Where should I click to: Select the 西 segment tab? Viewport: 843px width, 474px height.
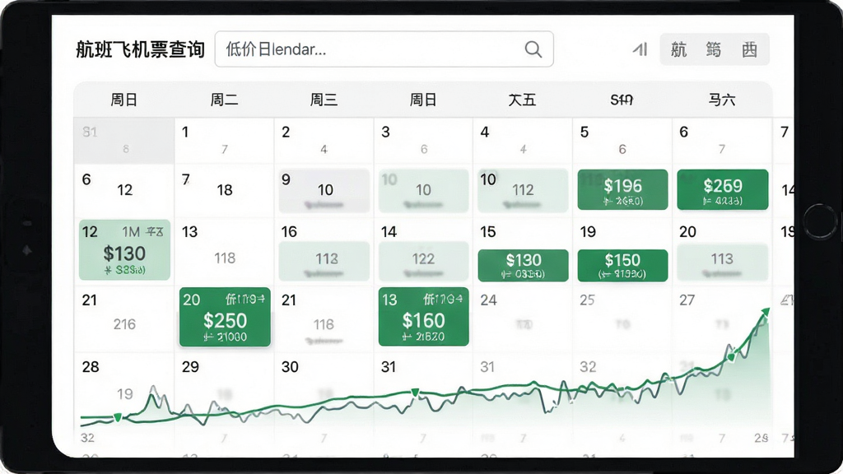point(749,49)
